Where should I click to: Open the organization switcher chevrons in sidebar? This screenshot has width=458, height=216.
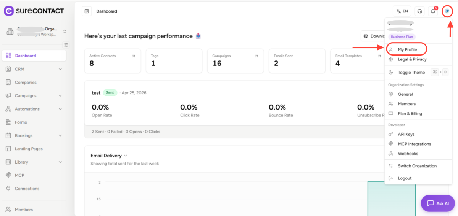(65, 32)
